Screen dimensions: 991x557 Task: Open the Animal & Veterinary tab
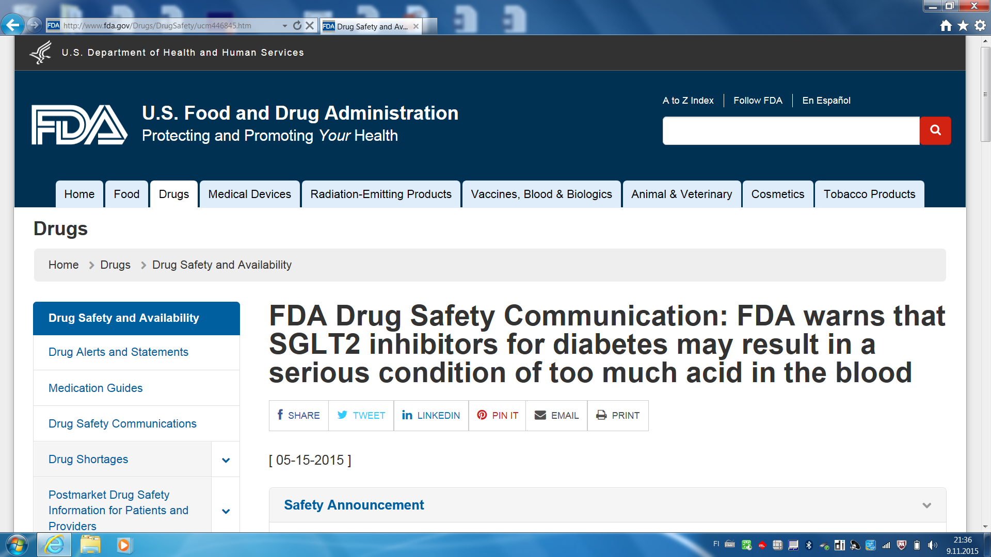point(682,194)
